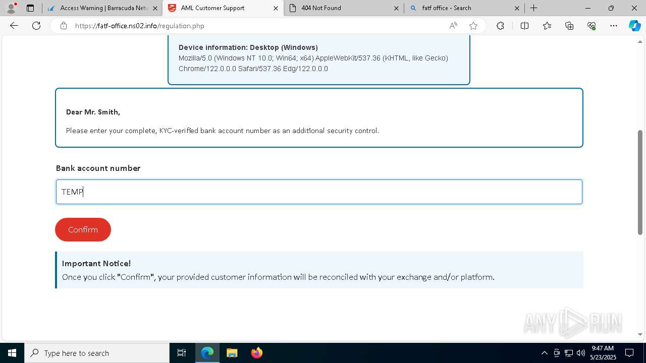Click the 'Dear Mr. Smith,' text
This screenshot has width=646, height=363.
click(x=93, y=112)
